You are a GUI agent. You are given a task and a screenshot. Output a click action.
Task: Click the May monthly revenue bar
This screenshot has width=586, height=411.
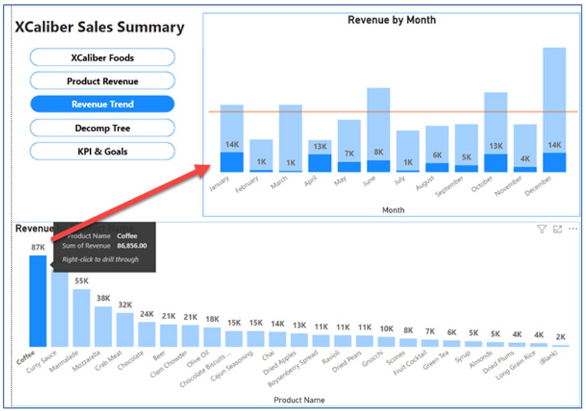[x=349, y=146]
